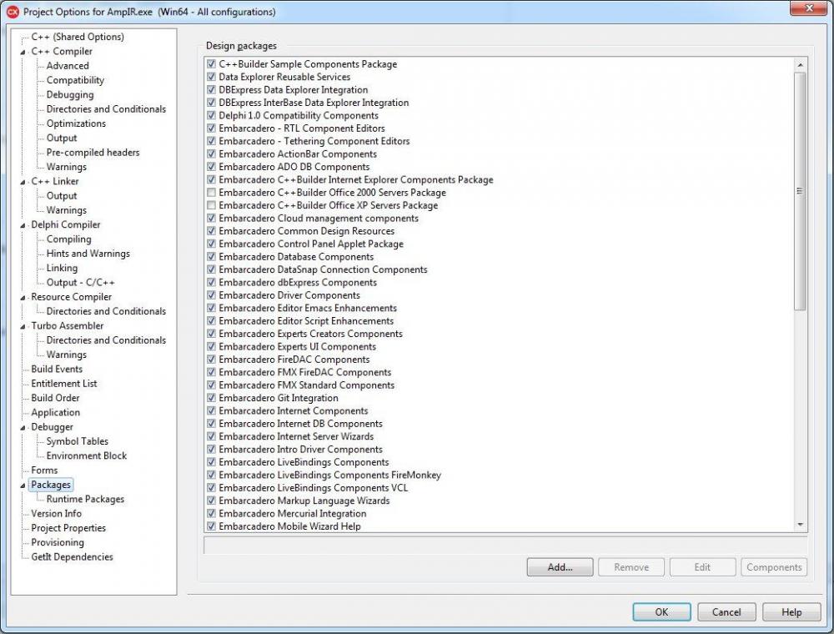Collapse the Turbo Assembler tree node
The image size is (834, 634).
pos(23,326)
